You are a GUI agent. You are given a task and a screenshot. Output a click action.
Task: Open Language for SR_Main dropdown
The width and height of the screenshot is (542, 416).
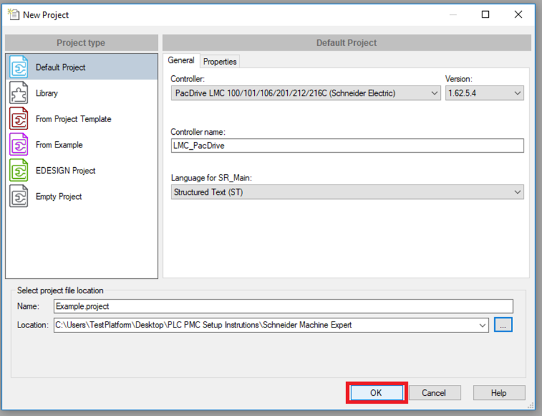coord(517,192)
